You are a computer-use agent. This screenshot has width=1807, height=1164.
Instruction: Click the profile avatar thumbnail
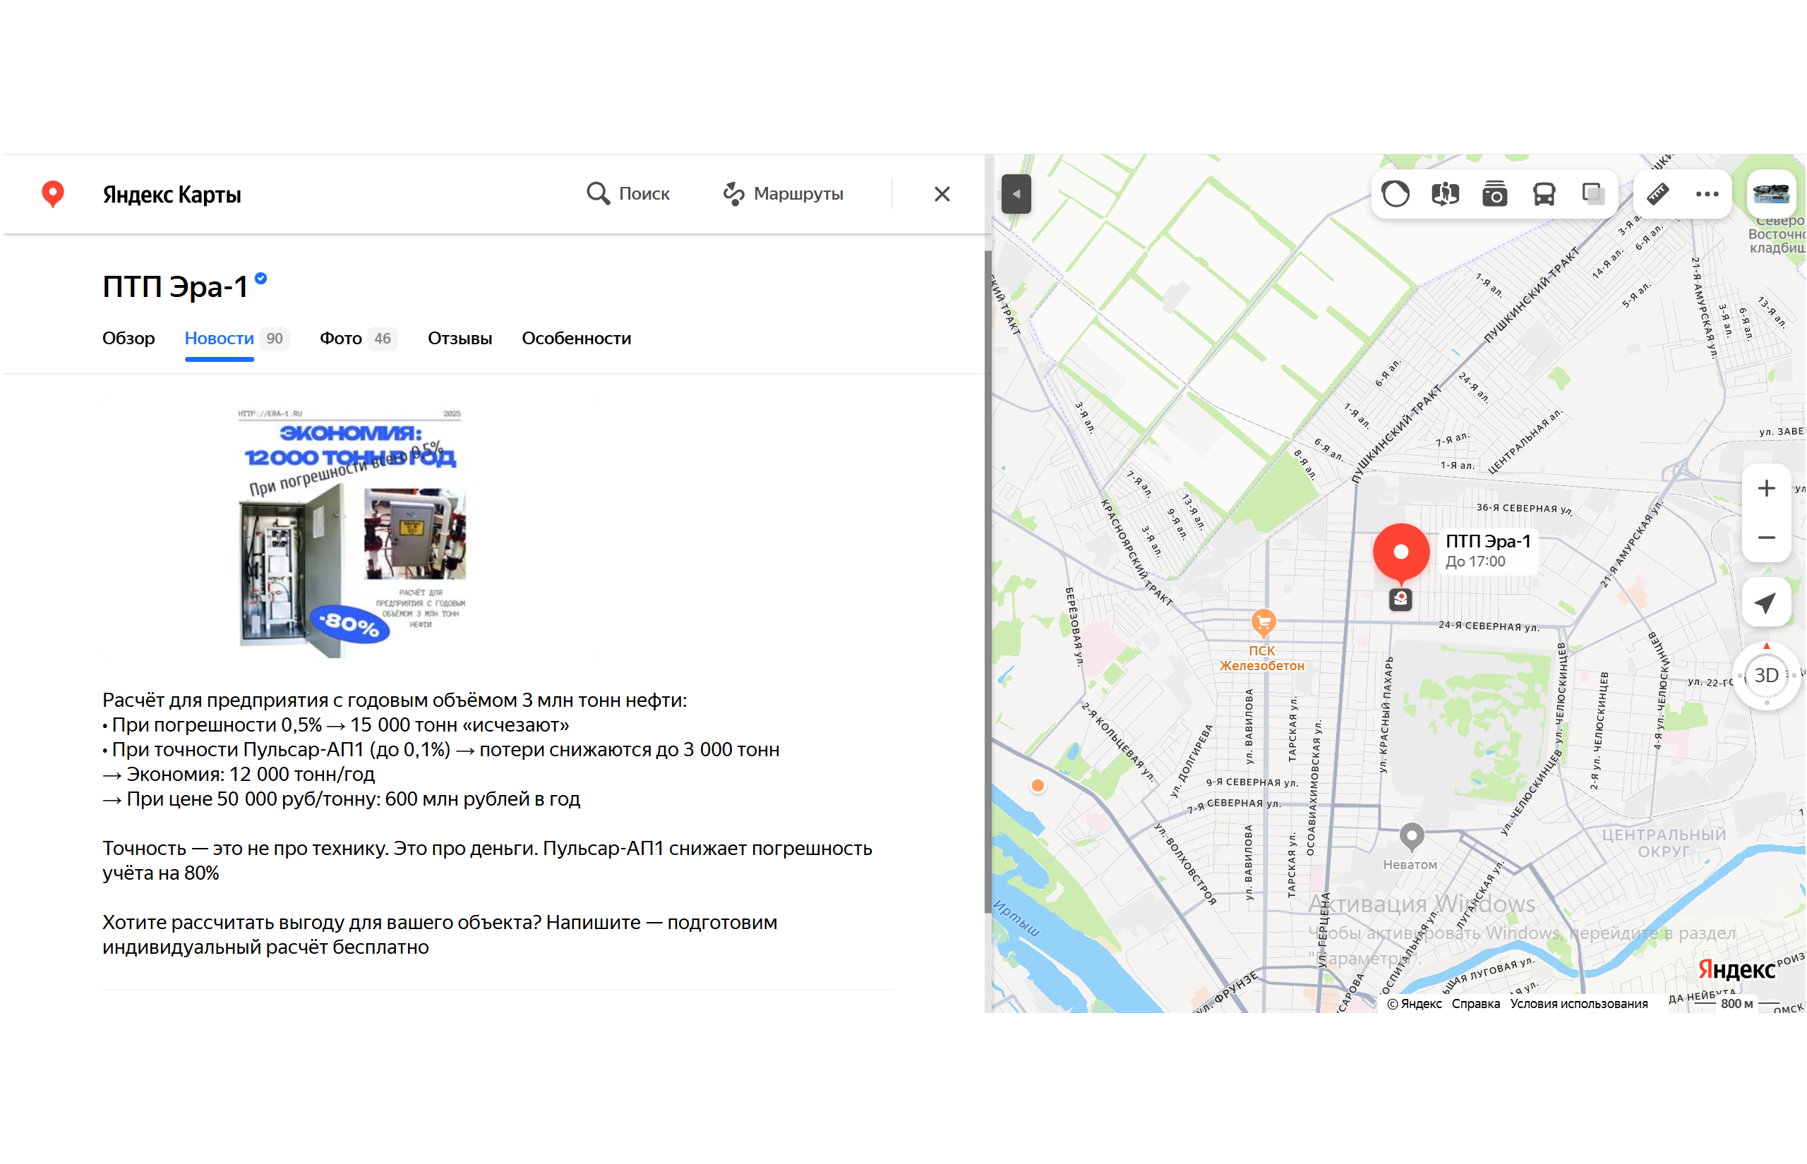(x=1772, y=193)
